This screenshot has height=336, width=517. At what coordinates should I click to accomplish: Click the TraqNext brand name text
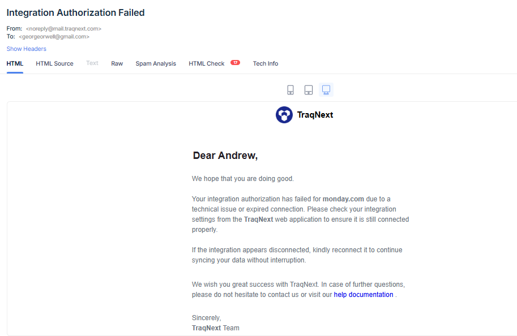315,115
